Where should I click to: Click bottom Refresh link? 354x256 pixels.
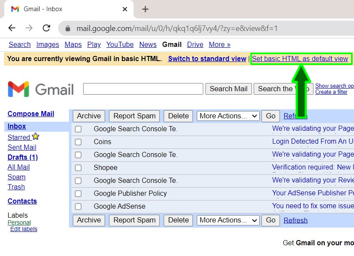295,220
